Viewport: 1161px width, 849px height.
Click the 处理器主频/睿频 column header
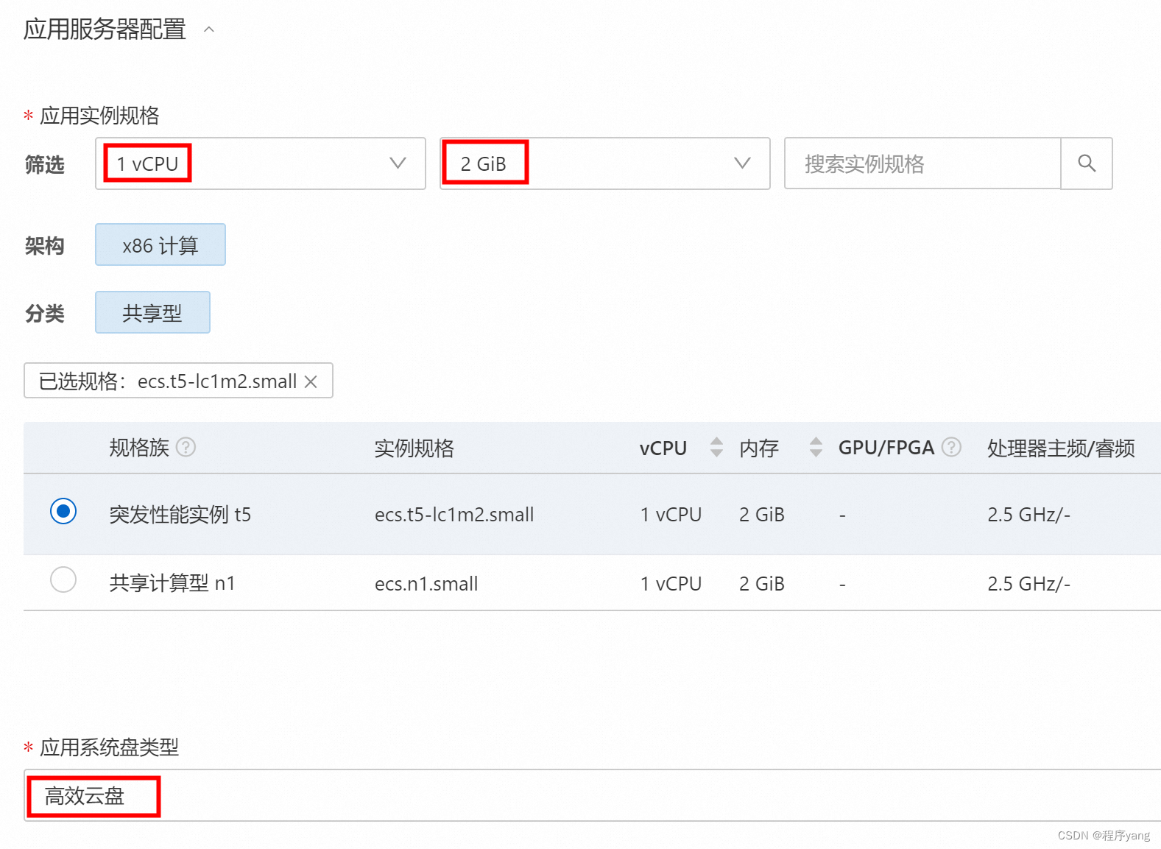(1061, 448)
